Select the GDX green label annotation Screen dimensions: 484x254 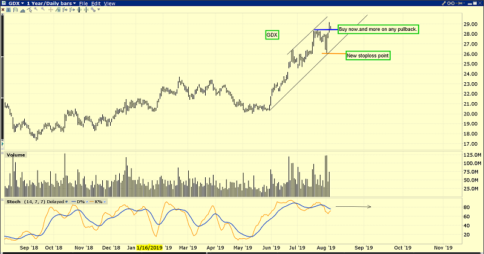pos(272,35)
